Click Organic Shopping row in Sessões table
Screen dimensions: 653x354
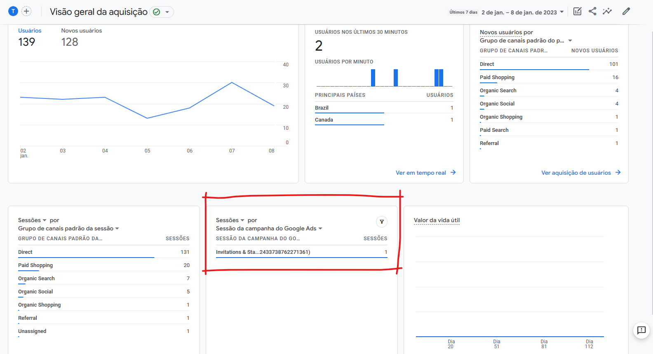(x=104, y=305)
